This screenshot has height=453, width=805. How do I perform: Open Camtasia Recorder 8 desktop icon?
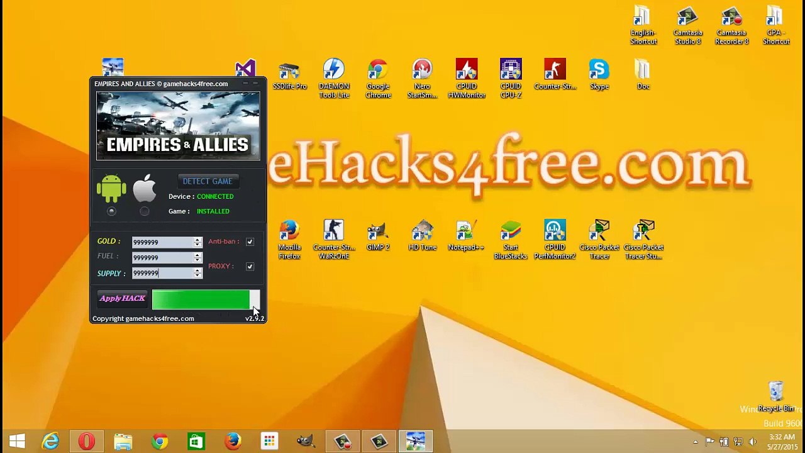[x=731, y=25]
